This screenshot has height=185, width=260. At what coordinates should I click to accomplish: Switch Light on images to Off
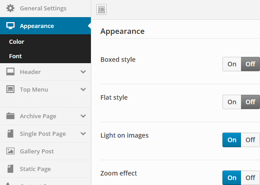point(251,140)
